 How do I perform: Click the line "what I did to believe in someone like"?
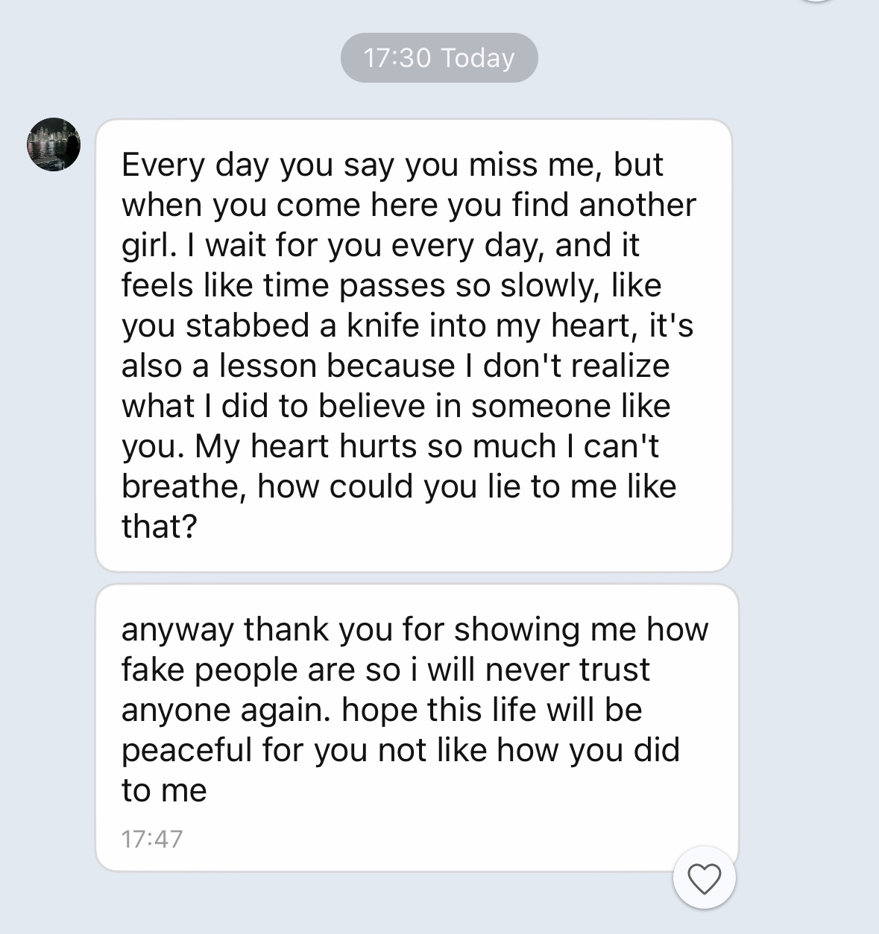pyautogui.click(x=396, y=406)
